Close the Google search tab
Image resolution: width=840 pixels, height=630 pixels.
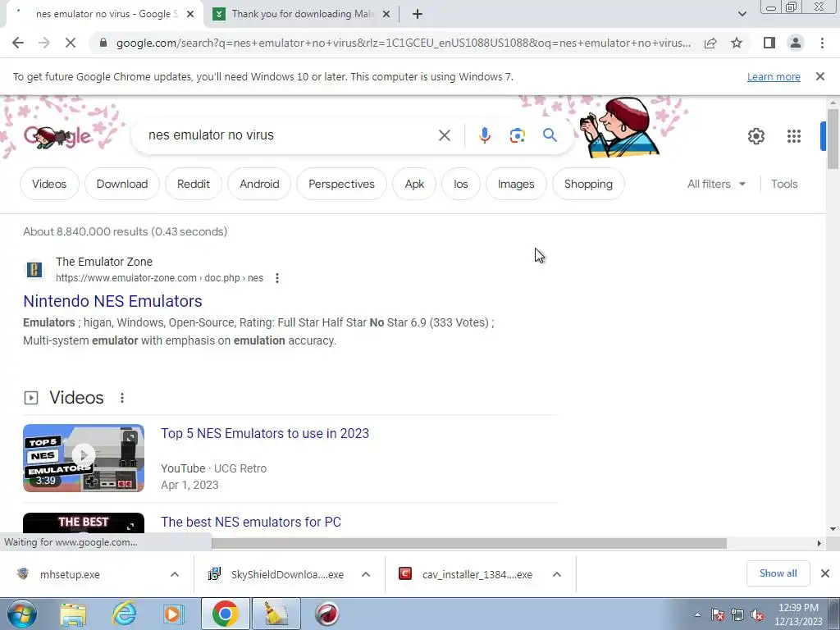[x=190, y=14]
